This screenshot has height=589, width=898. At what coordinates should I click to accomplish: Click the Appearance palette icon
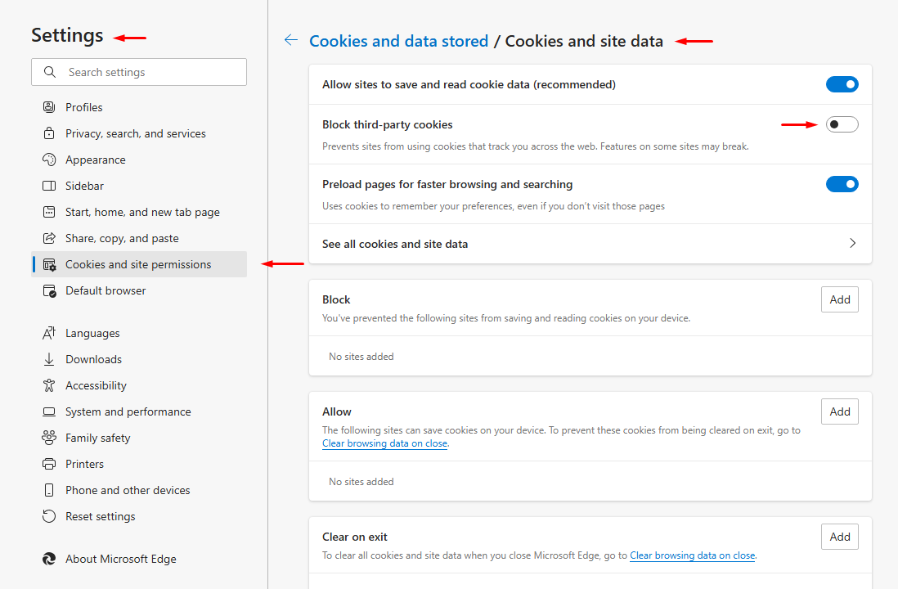pos(49,160)
